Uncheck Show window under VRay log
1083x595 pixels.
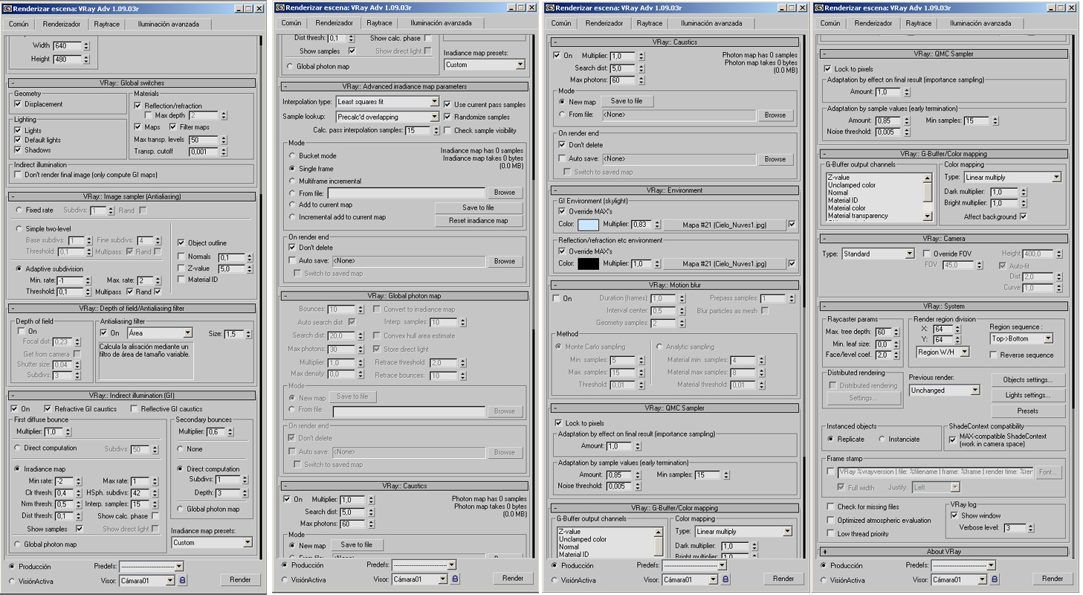pyautogui.click(x=954, y=515)
